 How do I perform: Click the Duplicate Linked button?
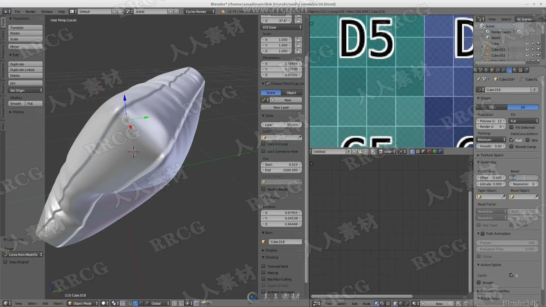[x=25, y=70]
